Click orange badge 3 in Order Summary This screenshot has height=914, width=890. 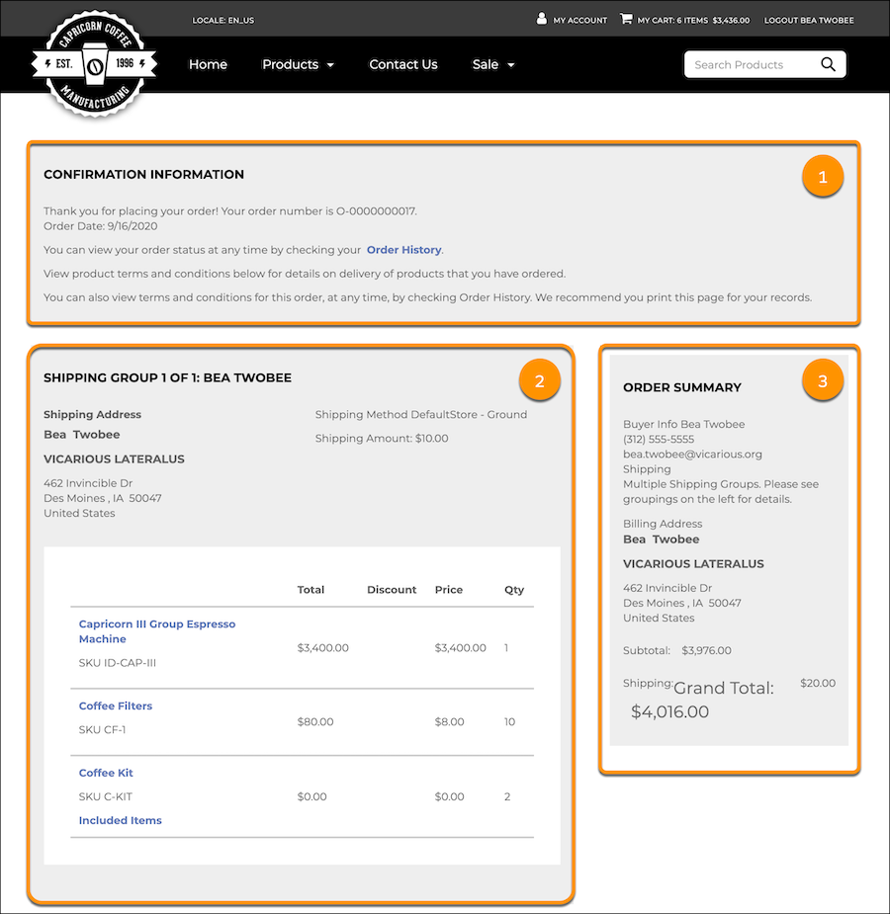(823, 380)
